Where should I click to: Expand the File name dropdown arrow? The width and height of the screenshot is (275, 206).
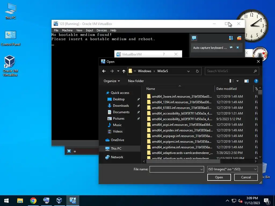coord(201,169)
